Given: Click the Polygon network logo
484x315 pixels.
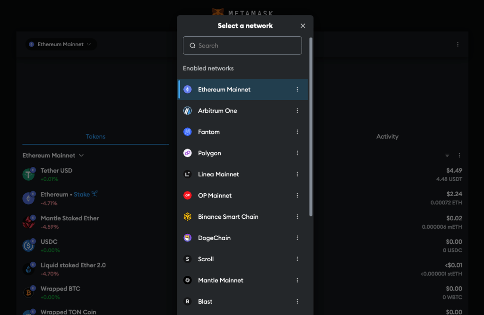Looking at the screenshot, I should [188, 153].
